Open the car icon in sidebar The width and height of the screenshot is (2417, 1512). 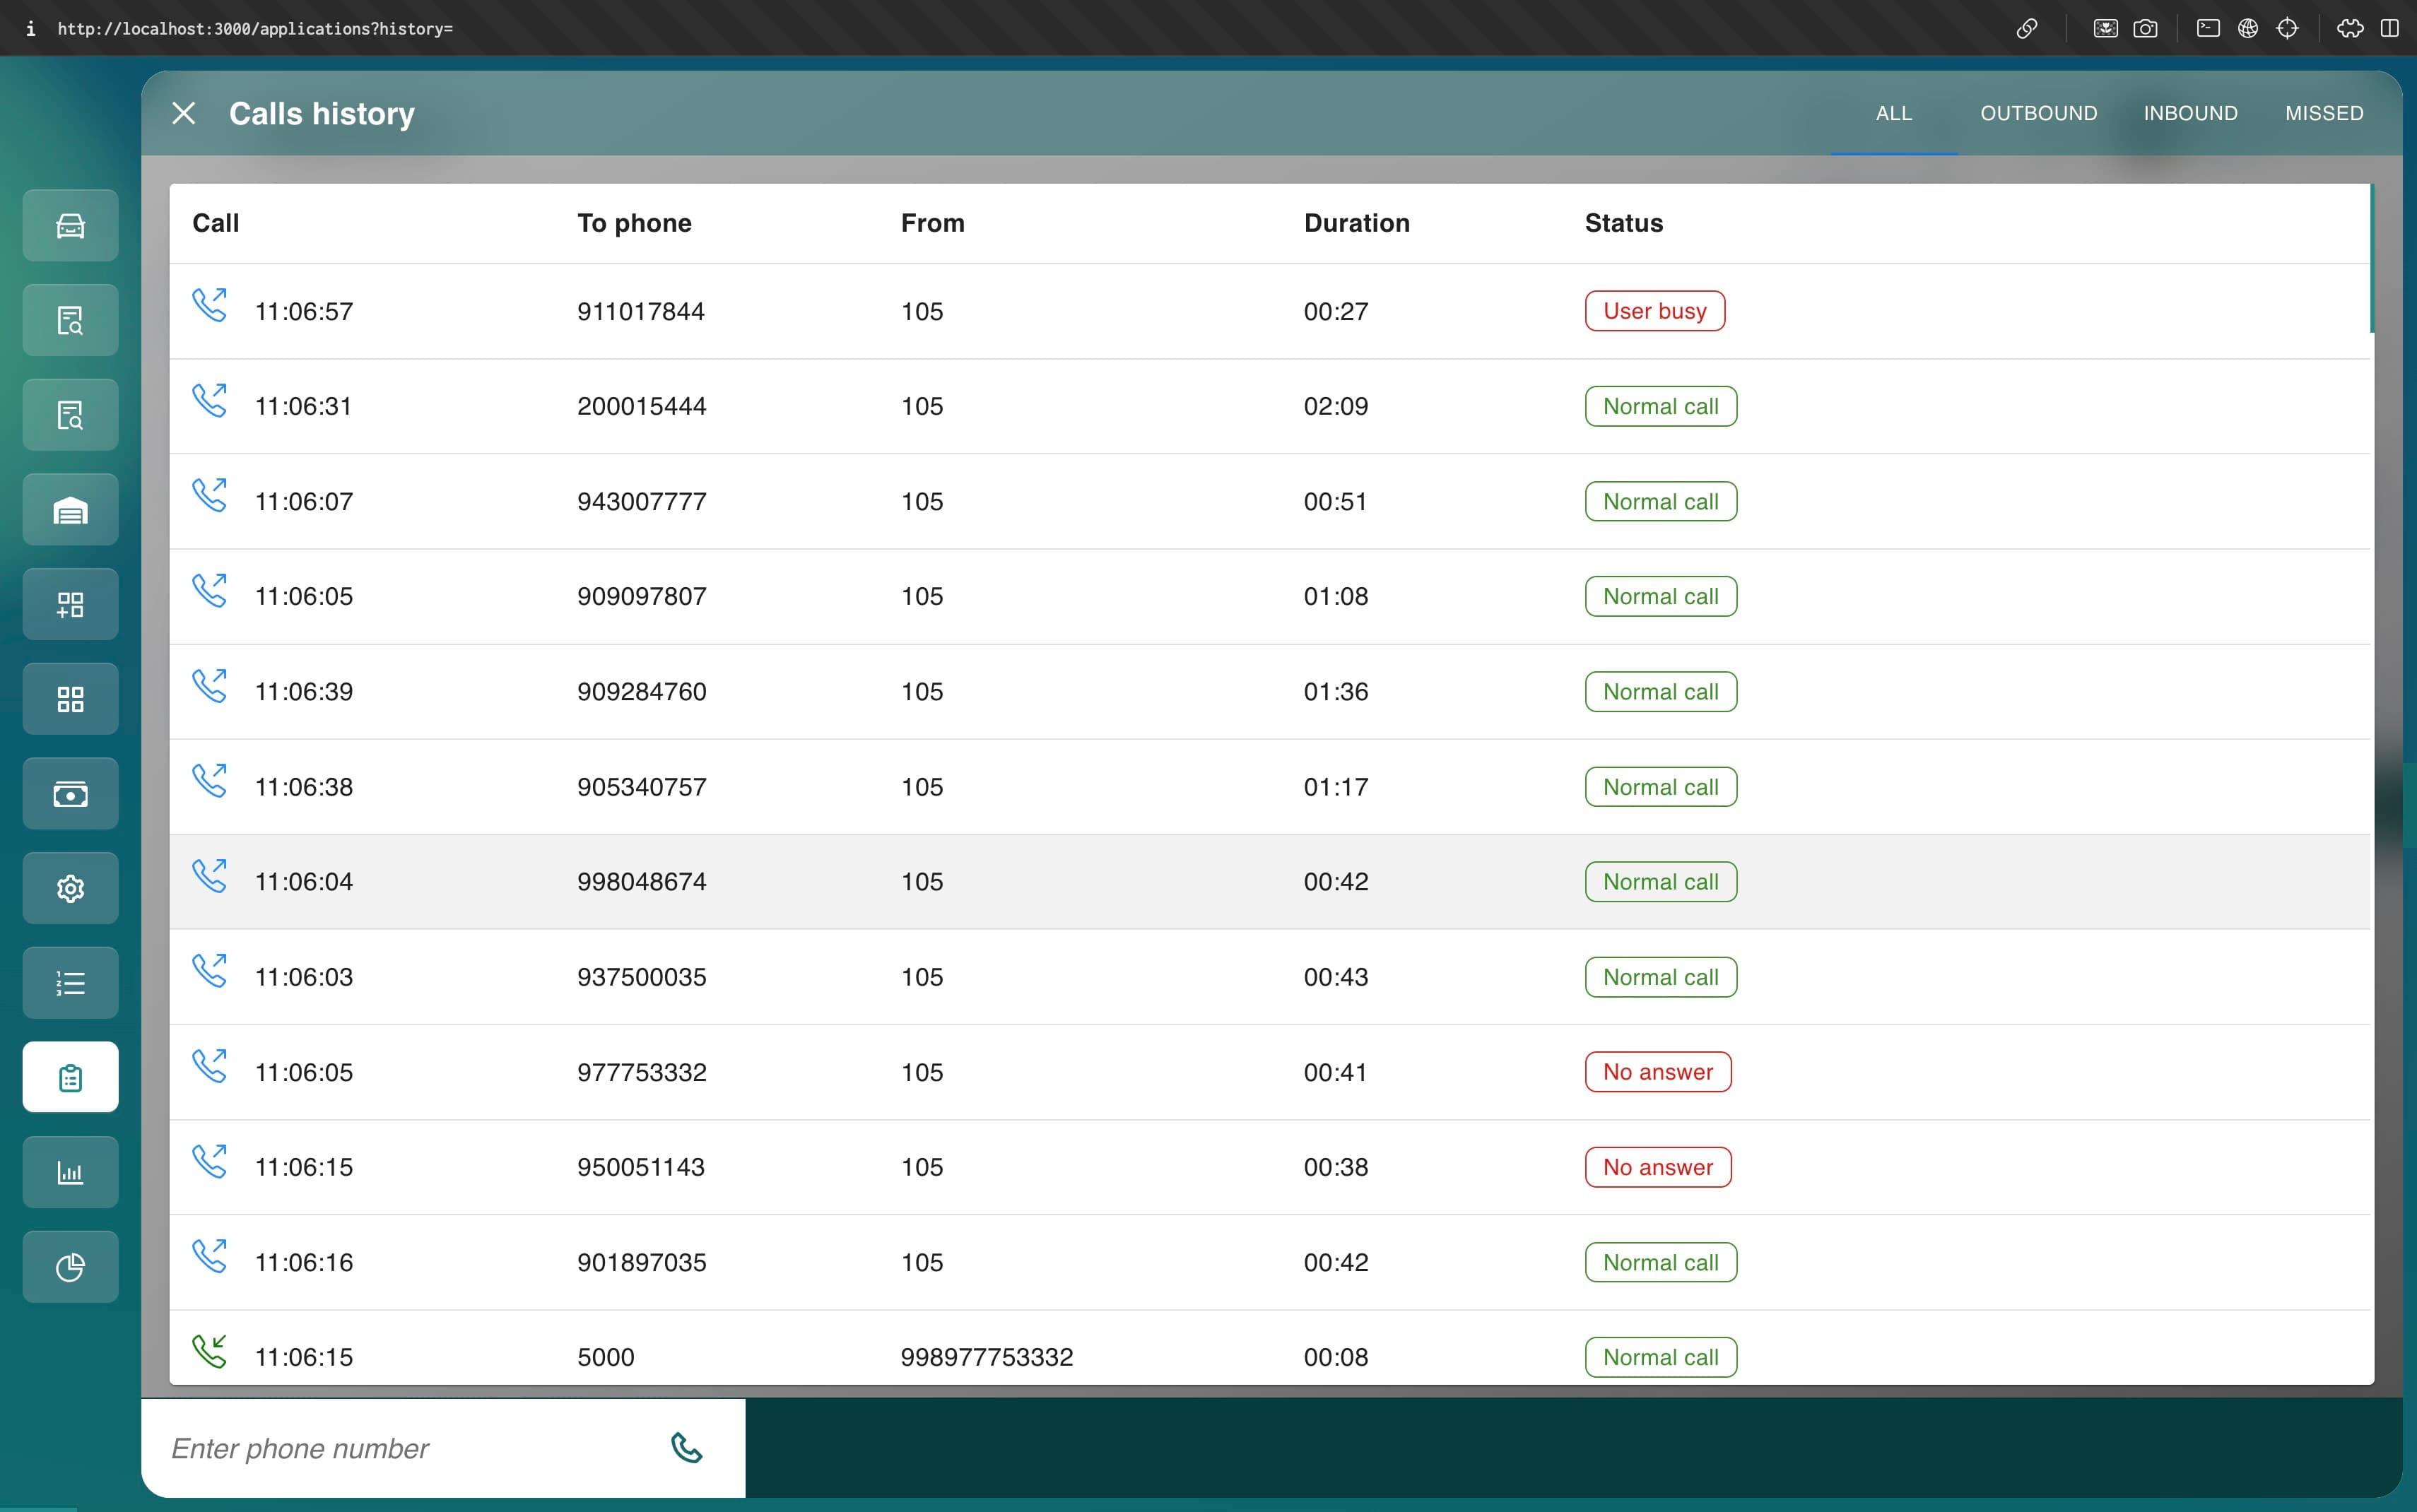(70, 226)
